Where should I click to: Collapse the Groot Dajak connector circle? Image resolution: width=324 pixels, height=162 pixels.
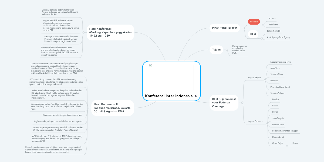point(287,146)
